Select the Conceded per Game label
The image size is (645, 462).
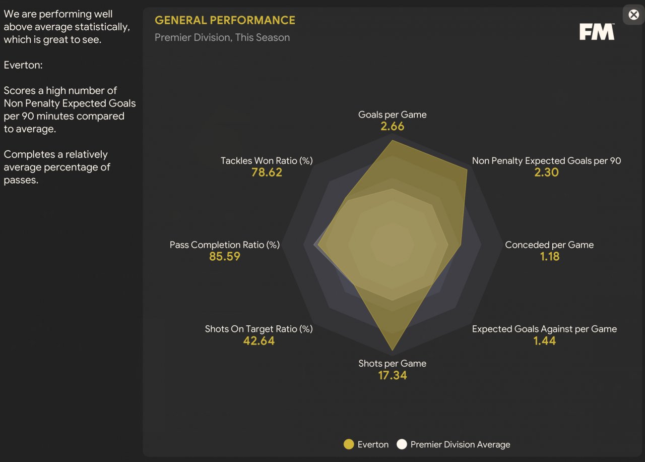(549, 245)
